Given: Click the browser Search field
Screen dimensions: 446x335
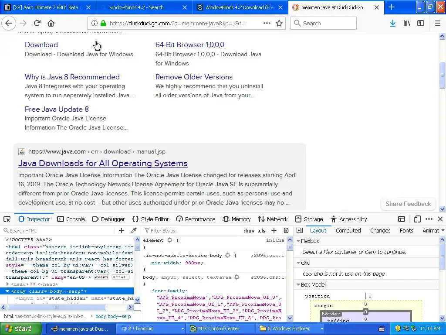Looking at the screenshot, I should coord(324,24).
